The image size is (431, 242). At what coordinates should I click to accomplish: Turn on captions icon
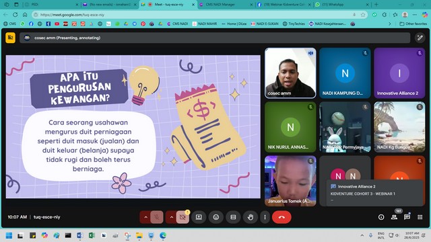[233, 217]
